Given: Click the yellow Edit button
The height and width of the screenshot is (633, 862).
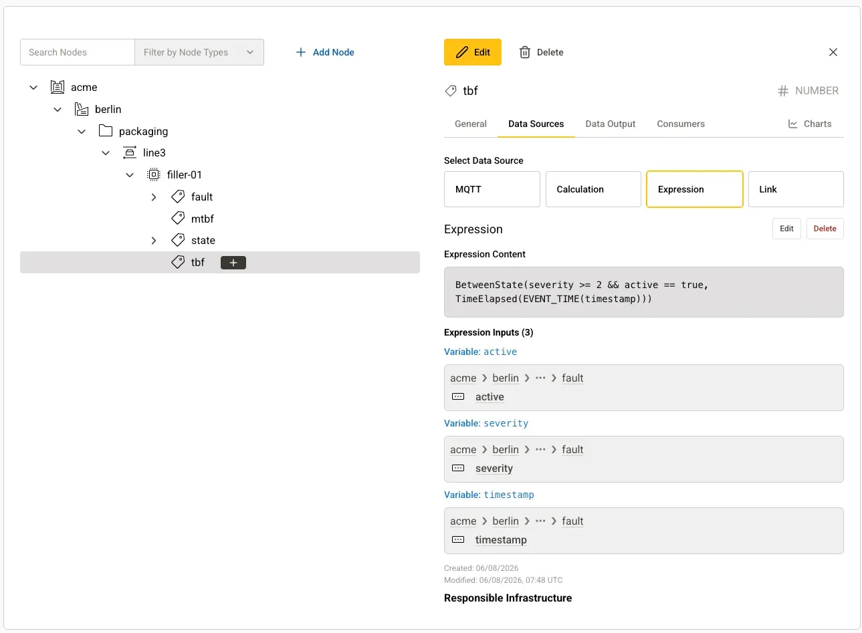Looking at the screenshot, I should 473,52.
